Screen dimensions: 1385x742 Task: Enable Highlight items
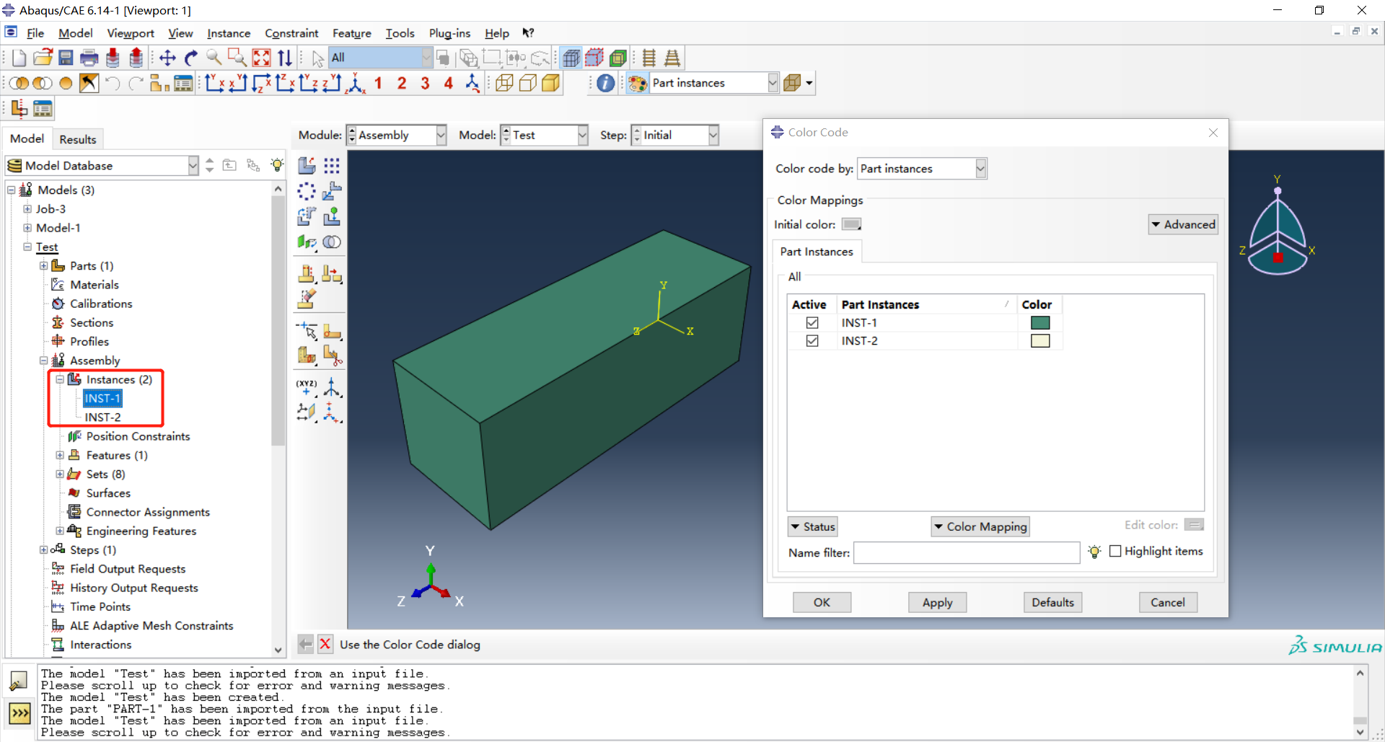coord(1115,551)
